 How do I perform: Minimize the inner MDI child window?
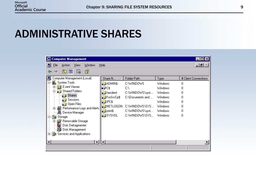[x=197, y=65]
